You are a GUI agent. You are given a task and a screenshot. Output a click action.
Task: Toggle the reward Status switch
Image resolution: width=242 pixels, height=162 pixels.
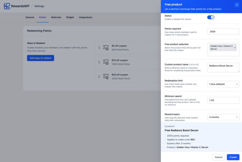pos(211,17)
